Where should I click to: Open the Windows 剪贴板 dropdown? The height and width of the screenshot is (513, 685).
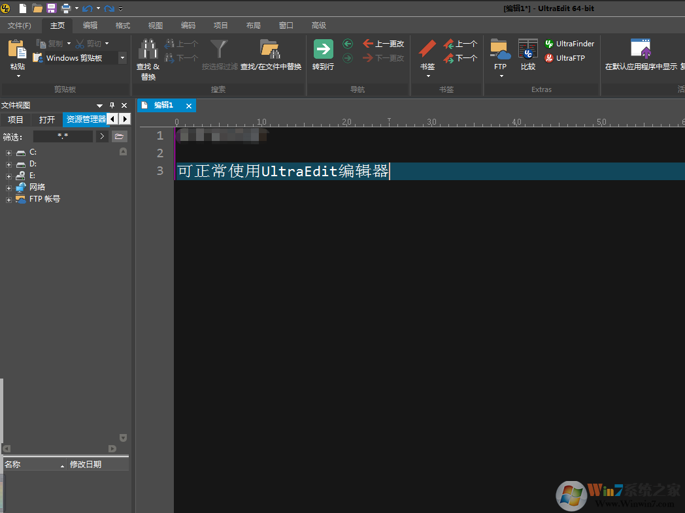[x=122, y=57]
